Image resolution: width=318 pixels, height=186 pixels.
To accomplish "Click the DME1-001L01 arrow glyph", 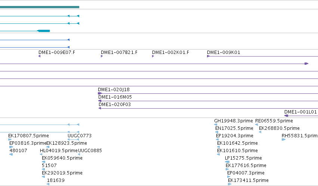I will [286, 116].
